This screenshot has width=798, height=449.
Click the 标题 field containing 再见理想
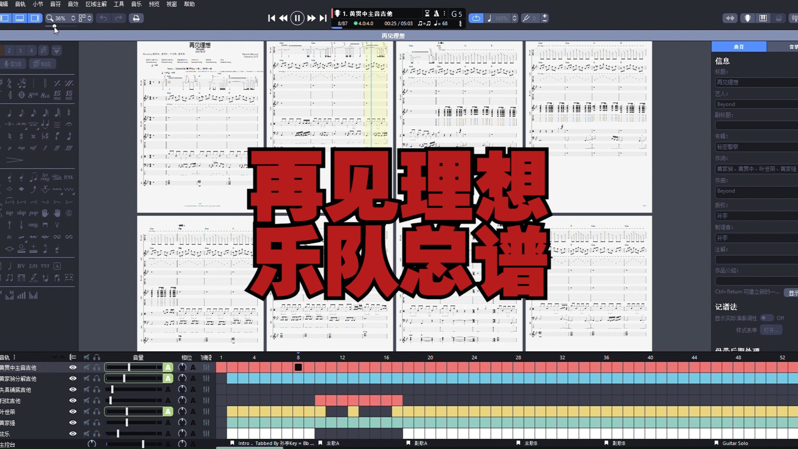(x=757, y=82)
